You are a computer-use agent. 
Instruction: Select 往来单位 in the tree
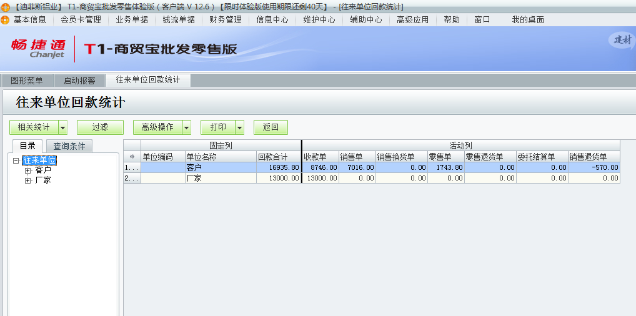click(x=39, y=160)
